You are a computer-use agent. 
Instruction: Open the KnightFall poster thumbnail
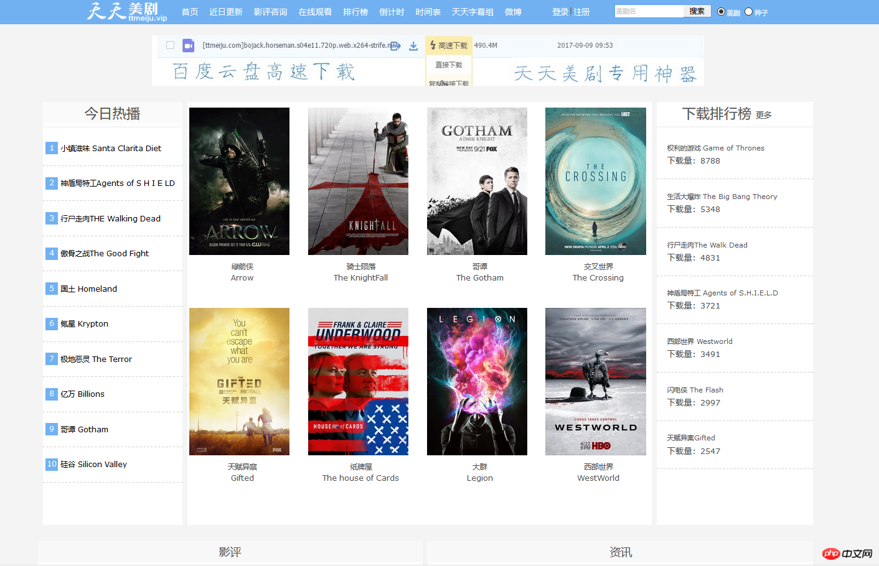[x=358, y=181]
